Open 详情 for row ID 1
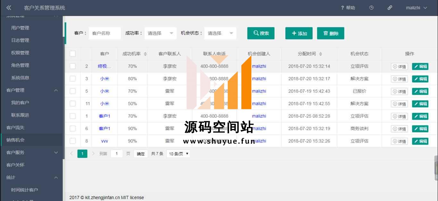 (399, 117)
